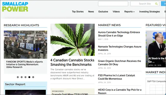Open the Sector Report image
166x95 pixels.
[x=25, y=92]
